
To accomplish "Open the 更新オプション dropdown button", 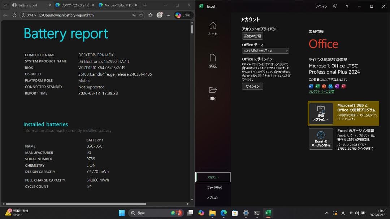I will (321, 113).
